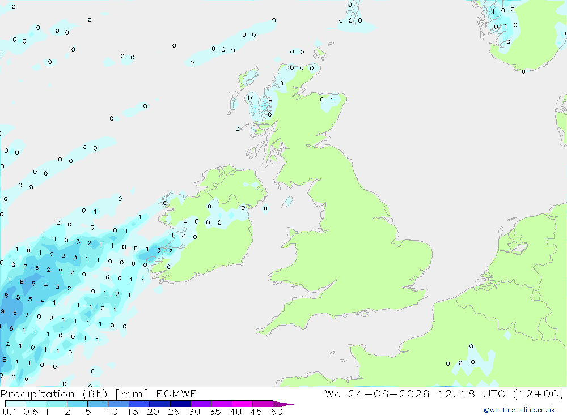Screen dimensions: 567x415
Task: Pick the 45 to 50 mm legend swatch
Action: [x=263, y=404]
